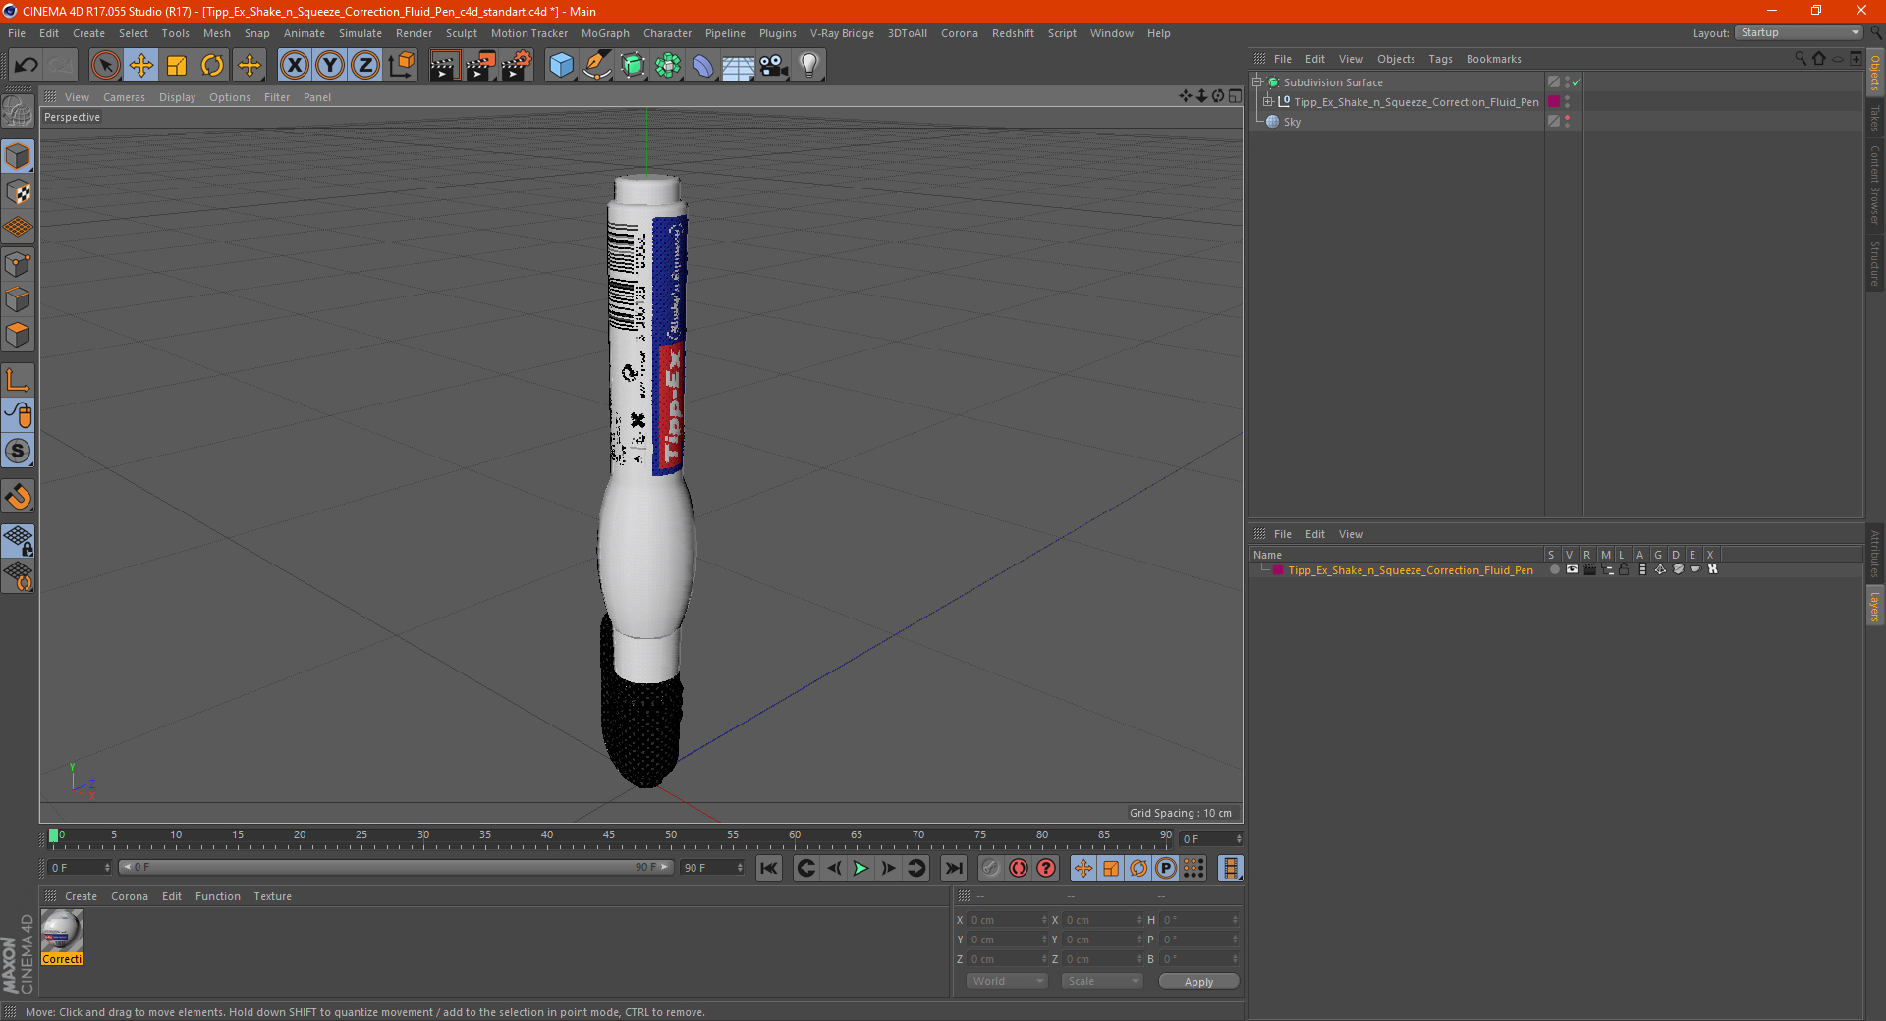Toggle Subdivision Surface enable checkmark
This screenshot has width=1886, height=1021.
click(x=1577, y=82)
